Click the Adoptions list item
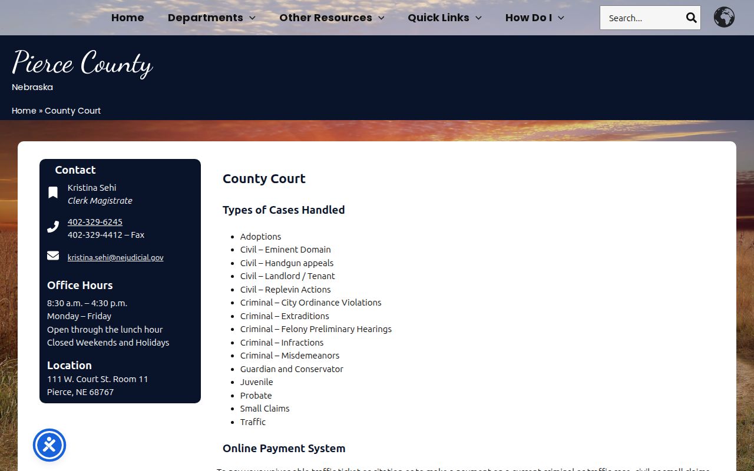The height and width of the screenshot is (471, 754). (260, 237)
